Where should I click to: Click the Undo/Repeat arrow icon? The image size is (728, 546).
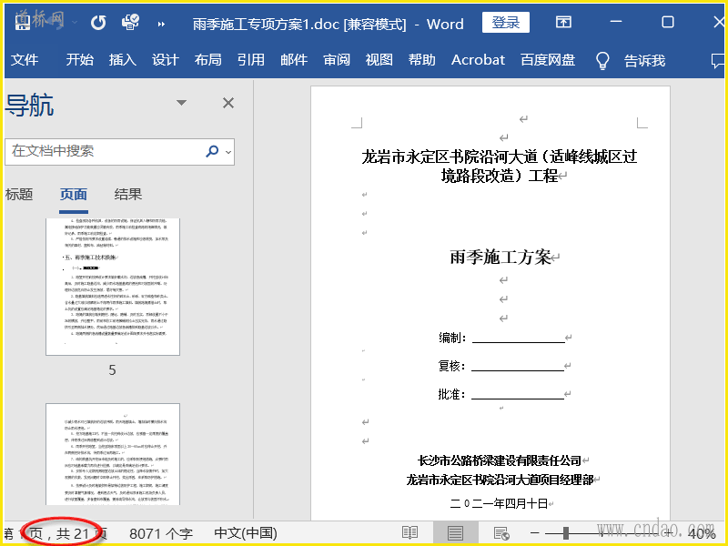pos(98,22)
